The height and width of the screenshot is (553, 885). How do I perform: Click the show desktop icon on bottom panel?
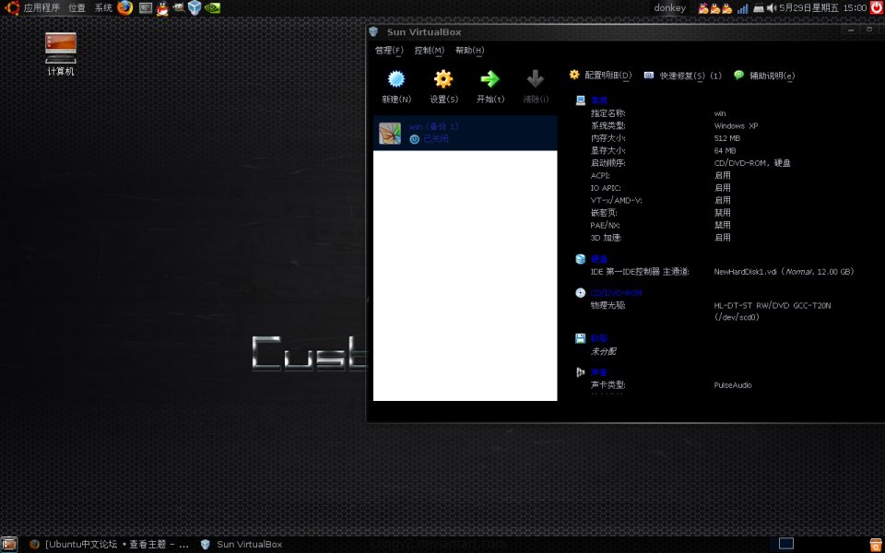tap(9, 544)
